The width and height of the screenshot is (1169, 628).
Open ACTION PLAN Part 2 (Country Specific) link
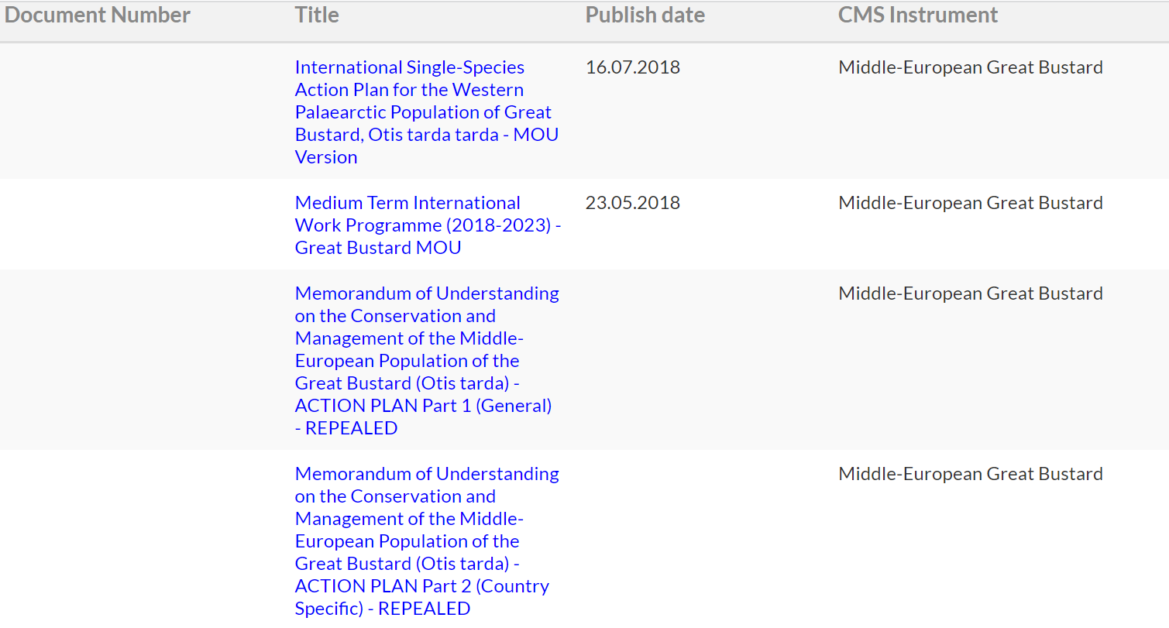pos(427,540)
